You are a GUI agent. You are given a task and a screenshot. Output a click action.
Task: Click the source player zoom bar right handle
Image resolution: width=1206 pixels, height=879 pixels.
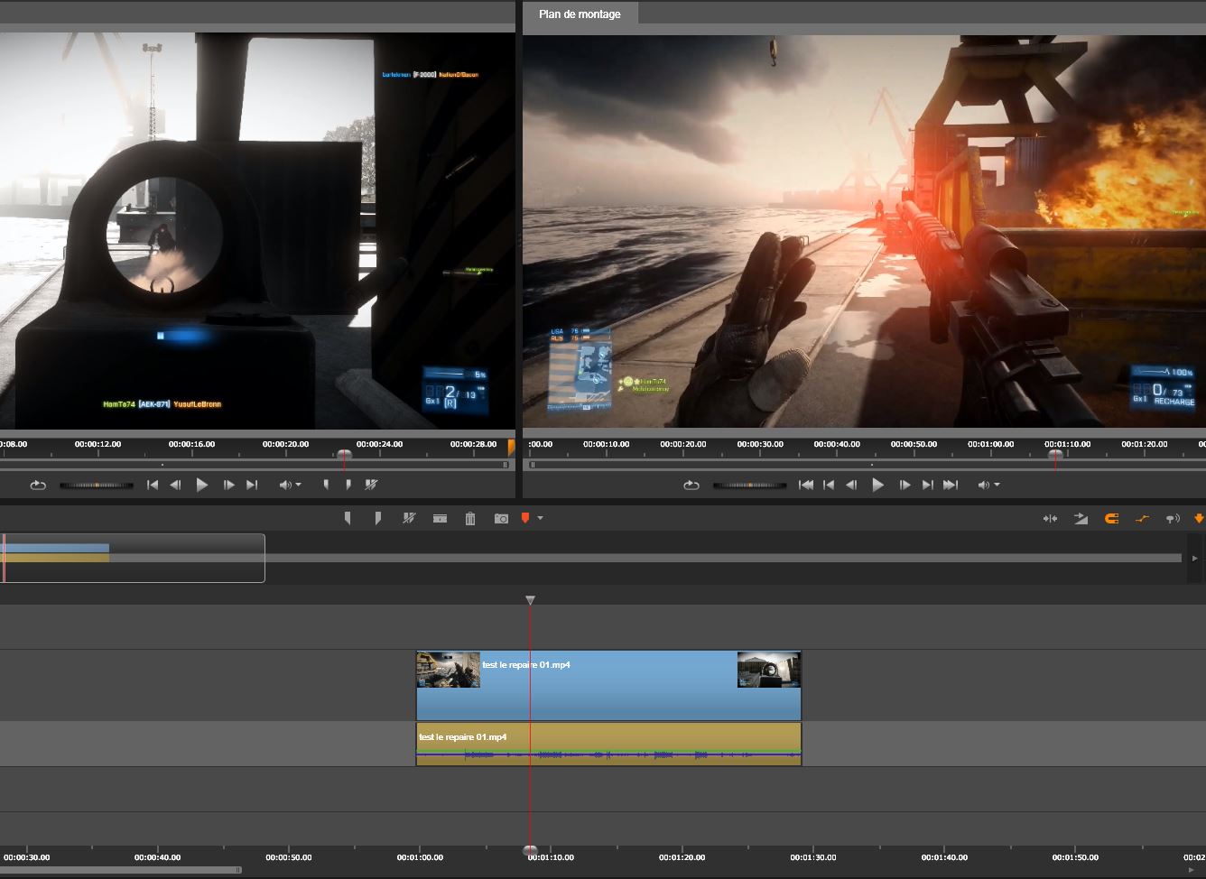[506, 465]
